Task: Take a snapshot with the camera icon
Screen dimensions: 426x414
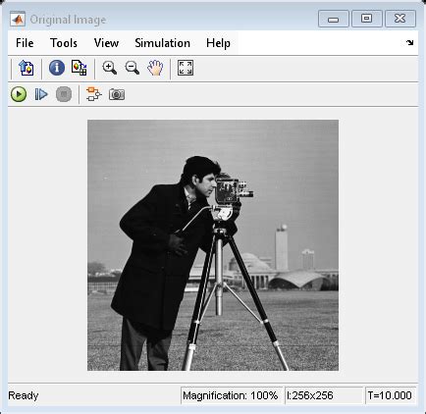Action: click(117, 94)
